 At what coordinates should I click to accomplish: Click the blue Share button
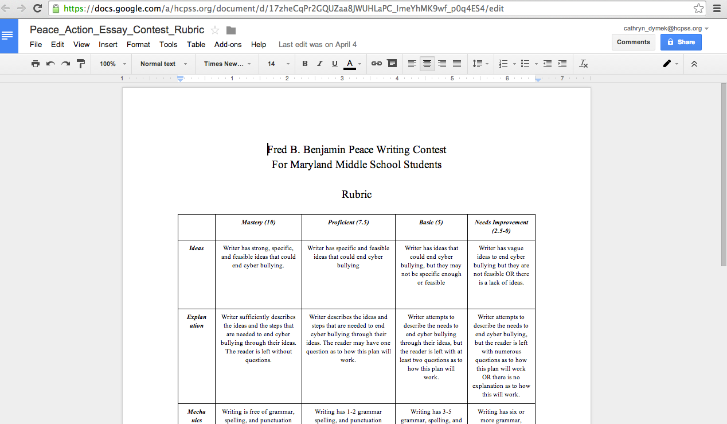tap(681, 42)
